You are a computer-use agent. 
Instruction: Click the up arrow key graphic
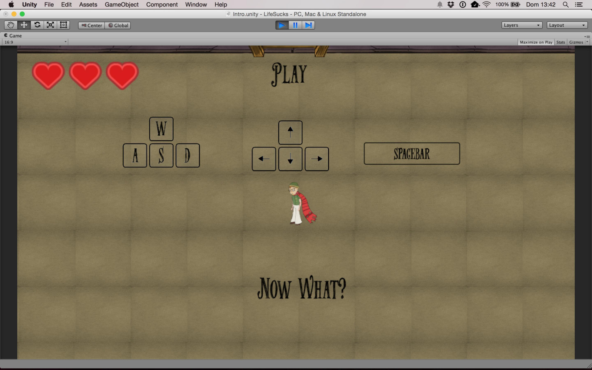point(290,132)
